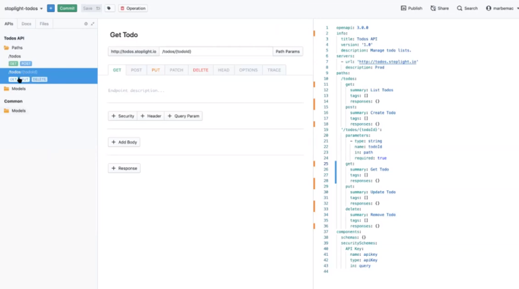Viewport: 519px width, 289px height.
Task: Click code line title: Todos API
Action: tap(359, 39)
